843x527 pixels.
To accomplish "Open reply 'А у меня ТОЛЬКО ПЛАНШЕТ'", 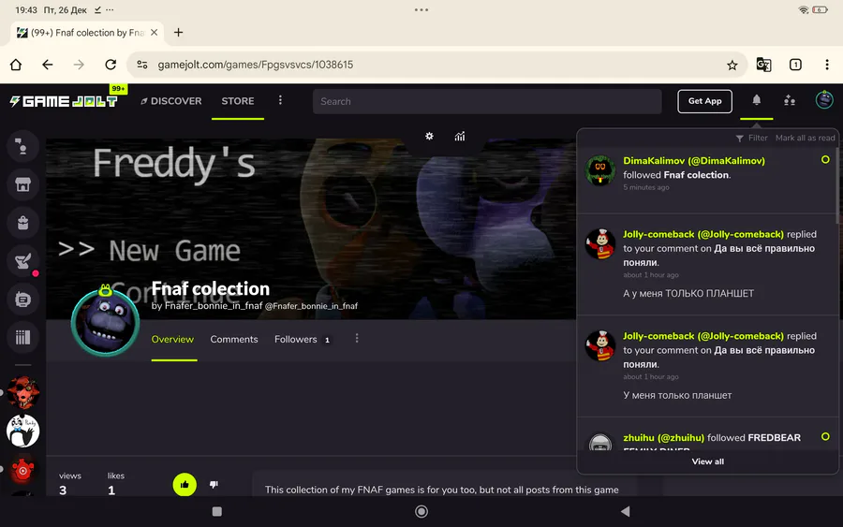I will coord(688,293).
